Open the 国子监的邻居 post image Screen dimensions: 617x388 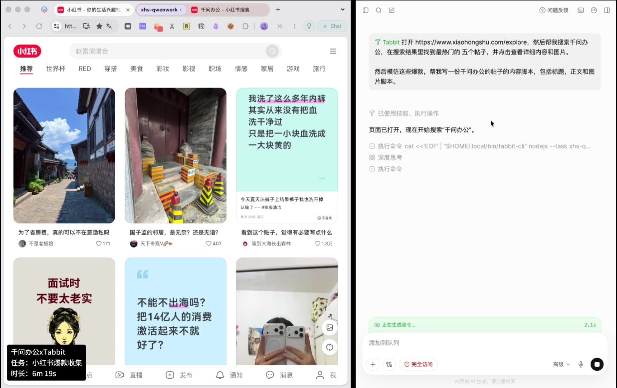click(x=175, y=156)
